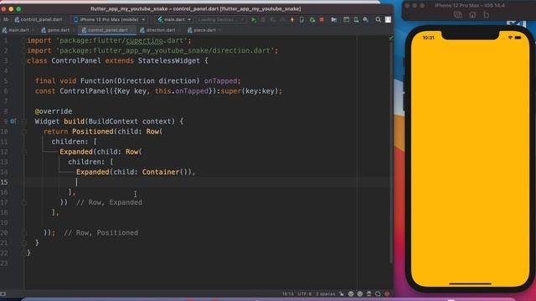Click the tool window toggle at bottom-left corner
Viewport: 536px width, 301px height.
3,293
